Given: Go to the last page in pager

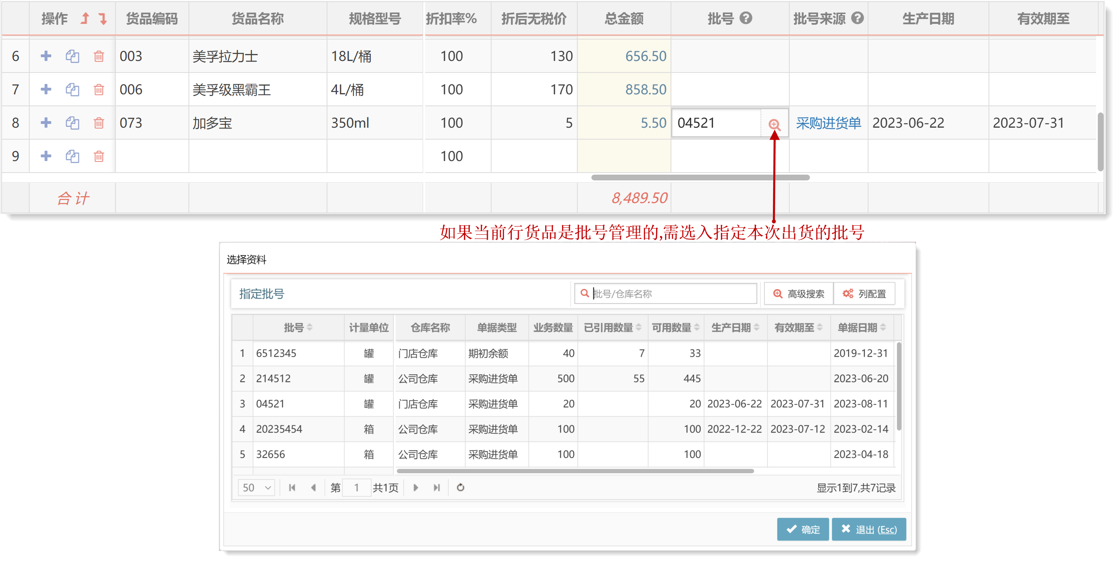Looking at the screenshot, I should click(x=437, y=487).
